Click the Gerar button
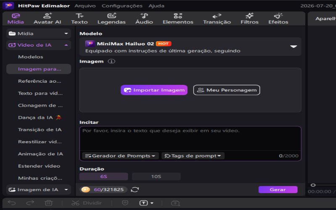Viewport: 336px width, 210px height. (x=278, y=190)
